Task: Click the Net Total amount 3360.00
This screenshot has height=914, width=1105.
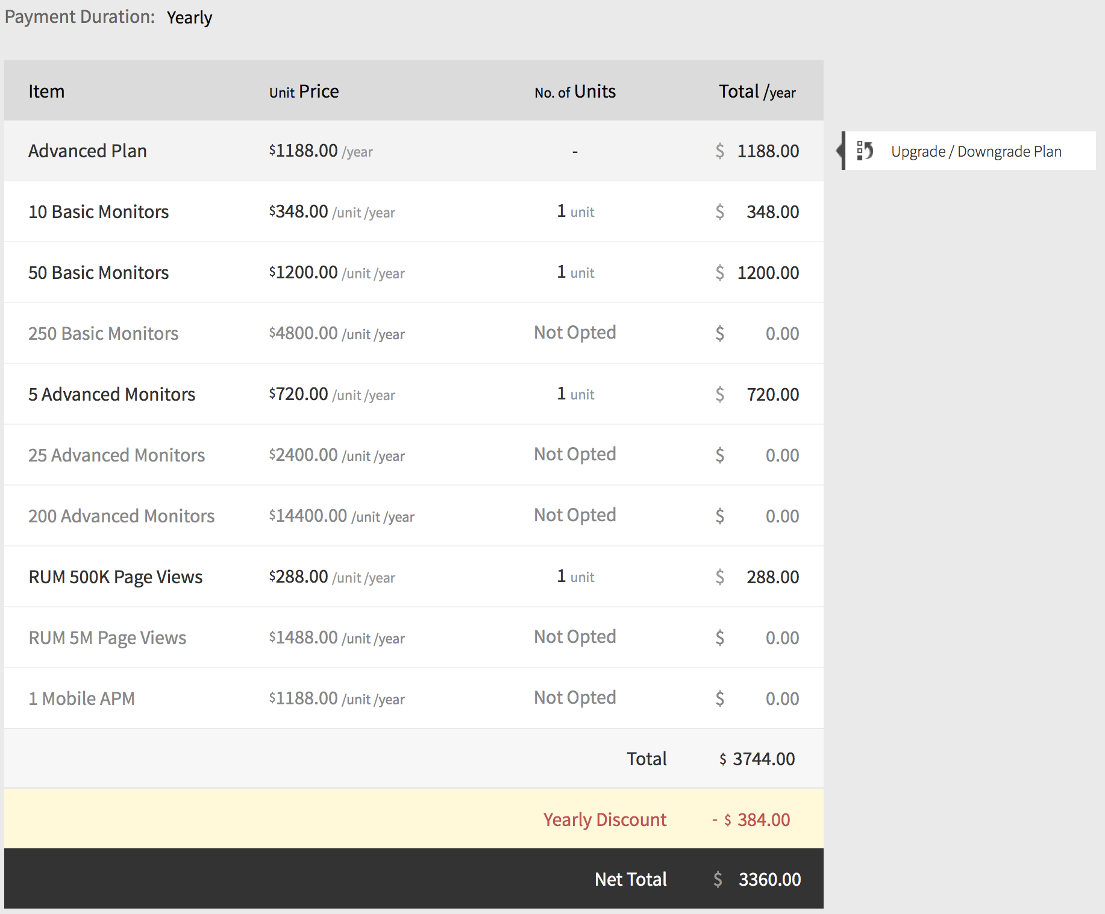Action: (769, 880)
